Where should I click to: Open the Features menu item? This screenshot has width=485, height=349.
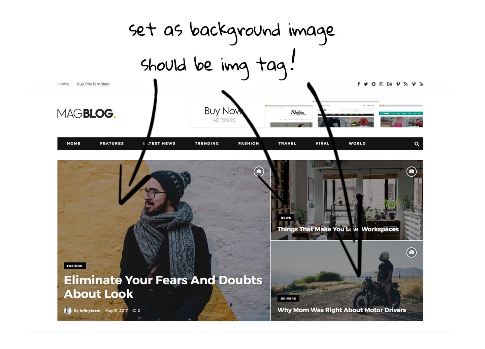point(112,144)
